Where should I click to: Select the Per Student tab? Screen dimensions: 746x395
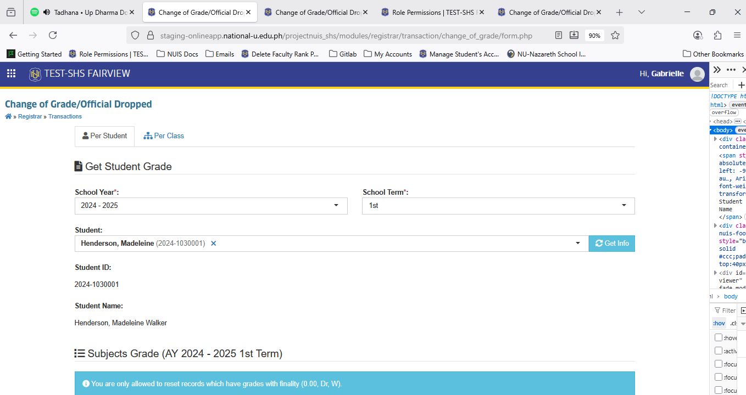click(104, 136)
